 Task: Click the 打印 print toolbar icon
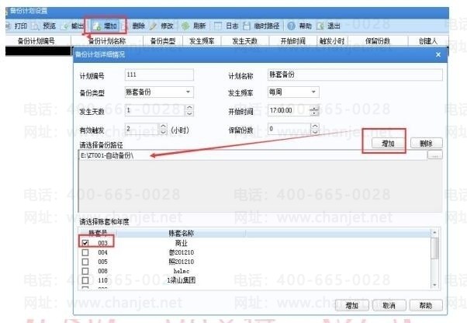tap(9, 26)
